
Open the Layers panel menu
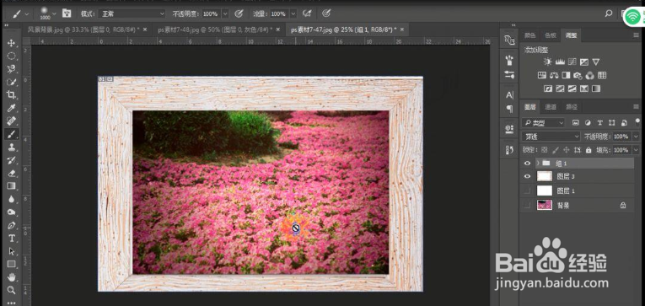(637, 107)
